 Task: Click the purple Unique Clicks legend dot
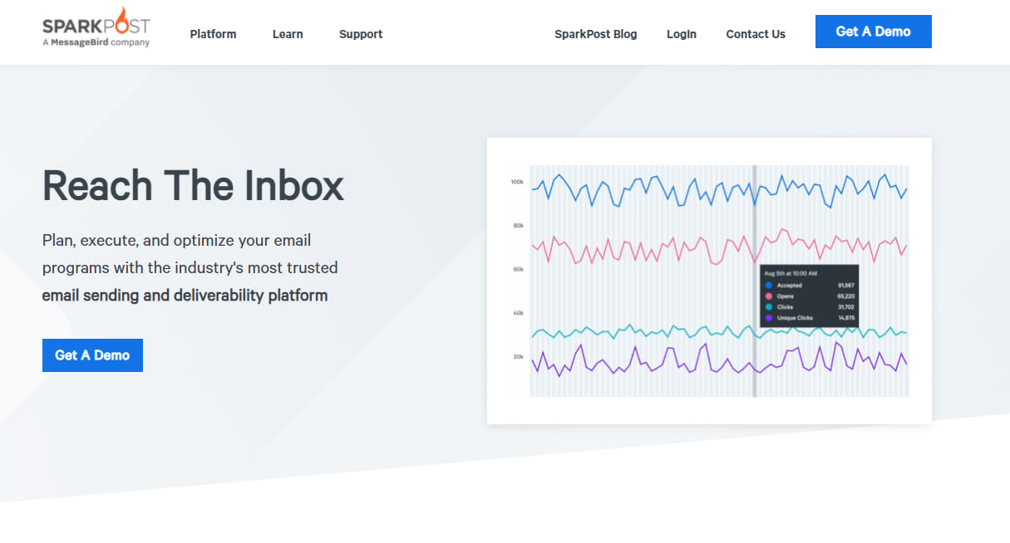(769, 318)
